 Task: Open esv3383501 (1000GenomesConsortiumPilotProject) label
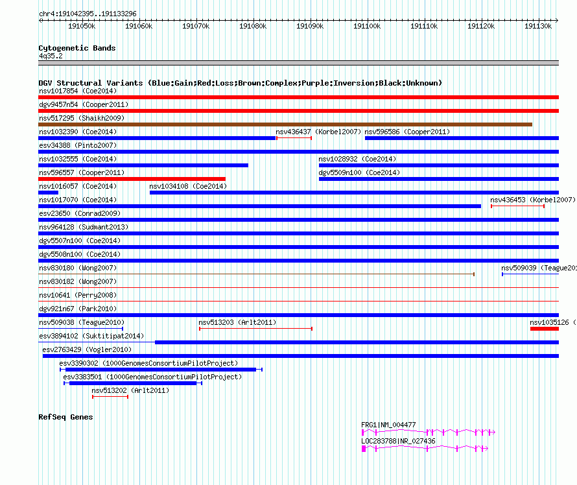[153, 377]
